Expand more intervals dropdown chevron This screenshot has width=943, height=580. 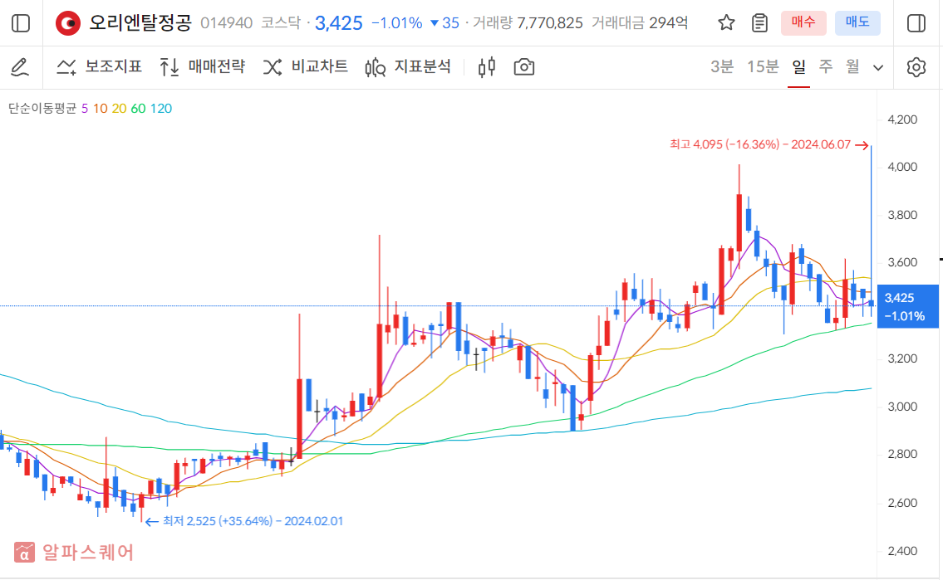pyautogui.click(x=878, y=68)
